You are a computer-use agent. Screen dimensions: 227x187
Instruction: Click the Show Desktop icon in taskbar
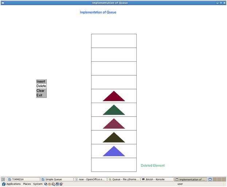pos(3,179)
